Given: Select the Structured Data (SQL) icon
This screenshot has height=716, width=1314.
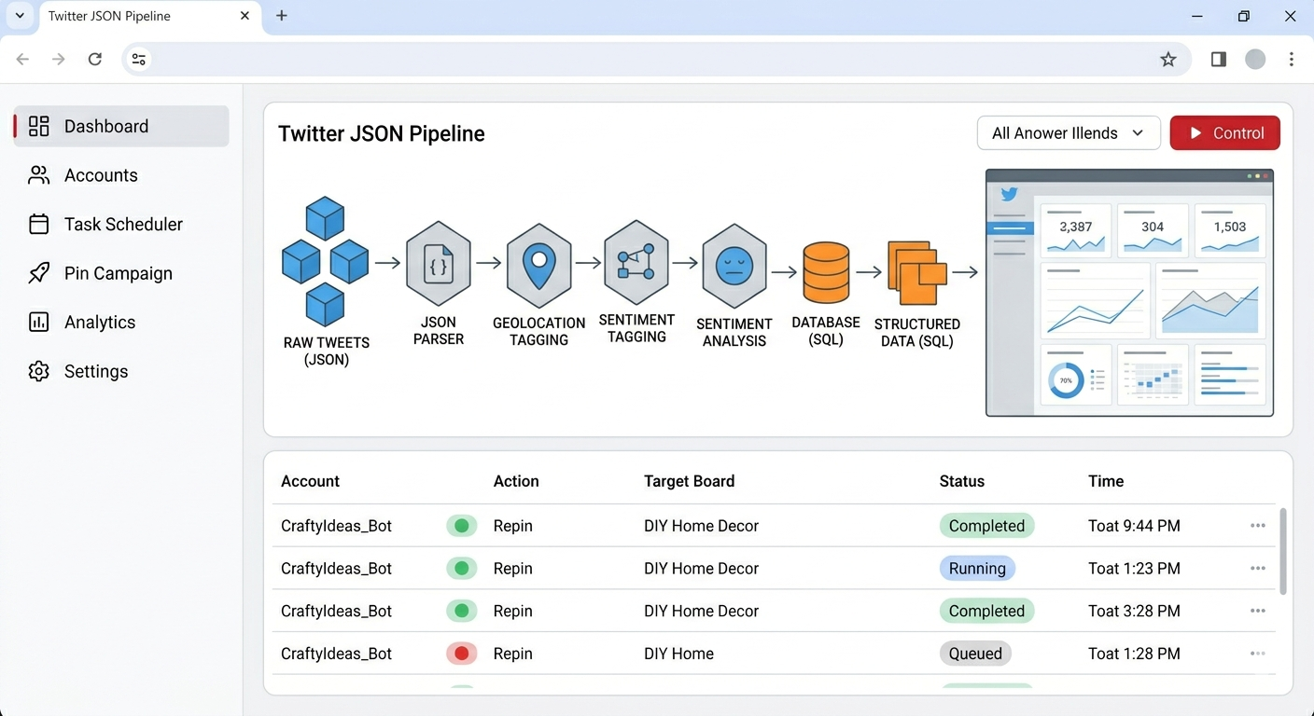Looking at the screenshot, I should [917, 272].
